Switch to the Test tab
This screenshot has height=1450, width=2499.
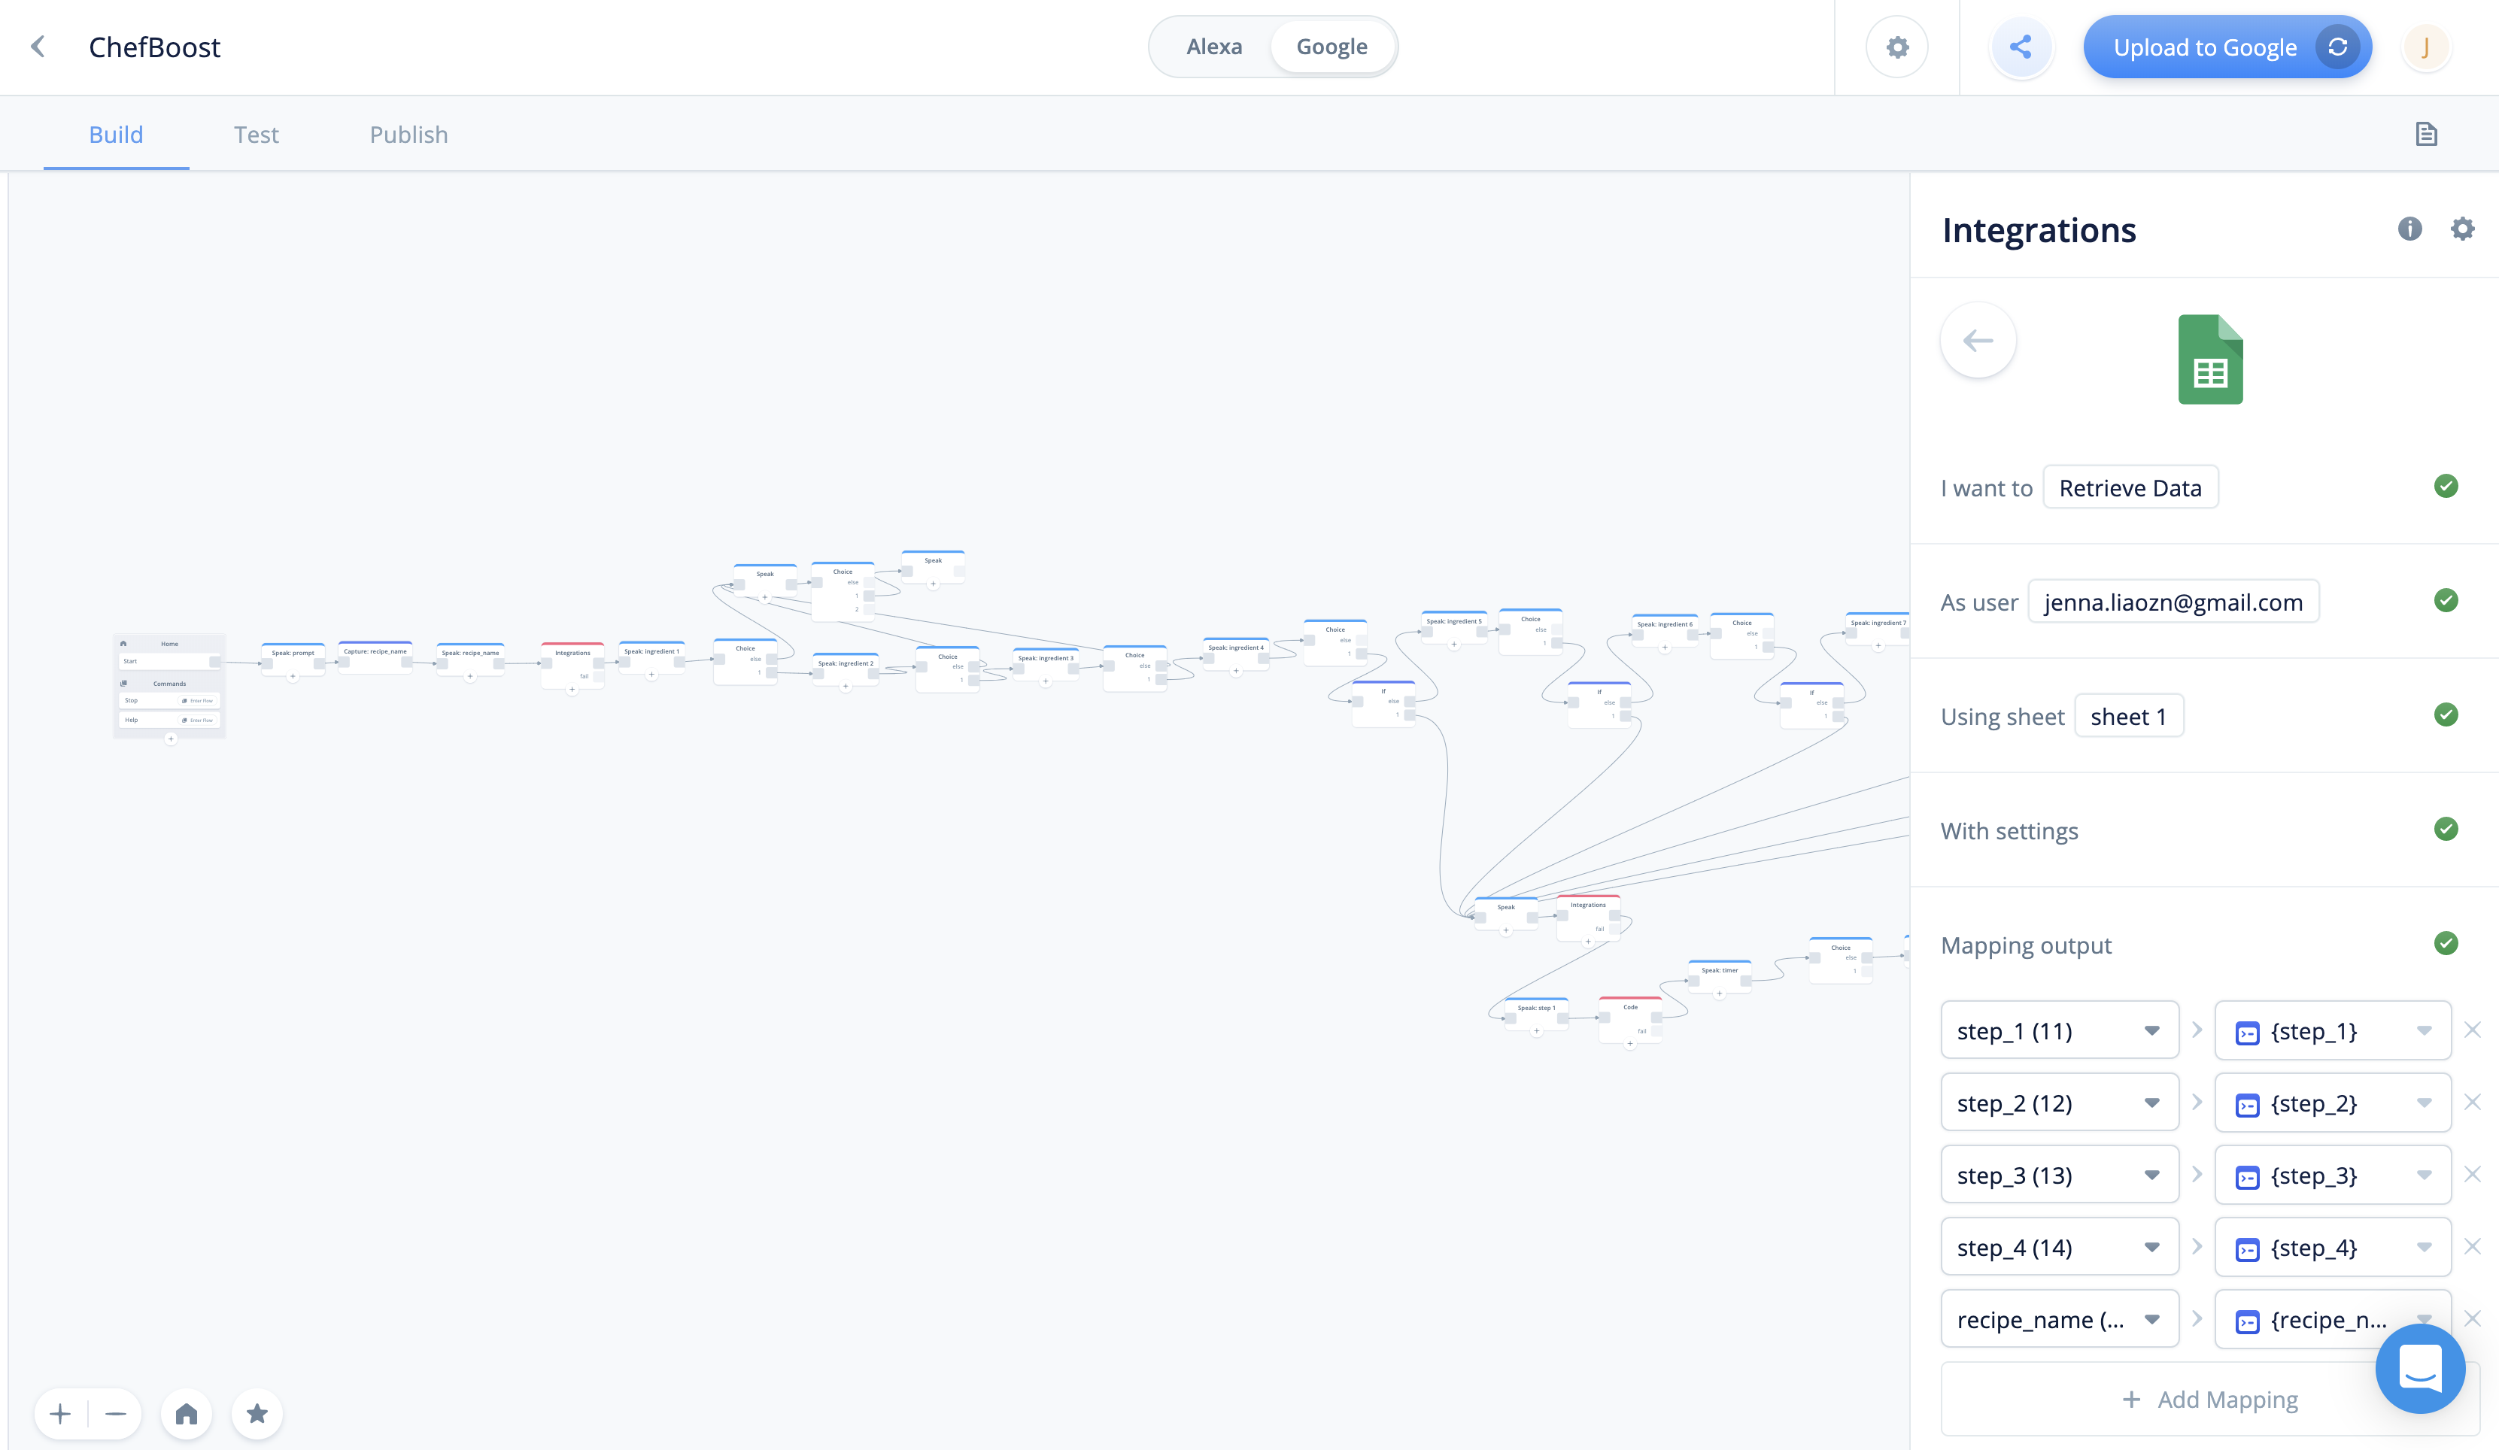pos(256,134)
